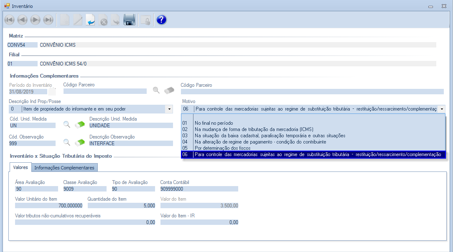Switch to the Informações Complementares tab
Viewport: 453px width, 252px height.
[x=65, y=168]
